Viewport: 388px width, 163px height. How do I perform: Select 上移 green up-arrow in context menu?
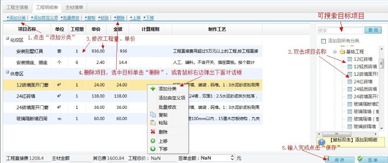click(163, 141)
